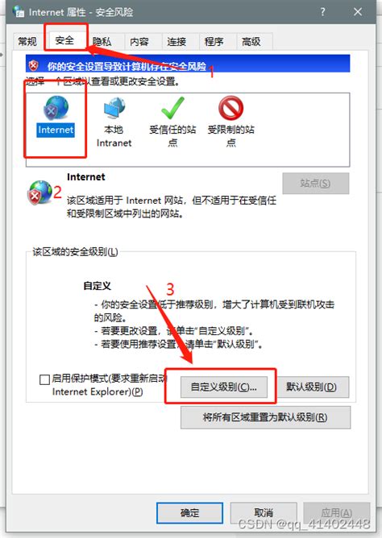Open the 连接 tab
Image resolution: width=382 pixels, height=538 pixels.
coord(177,42)
